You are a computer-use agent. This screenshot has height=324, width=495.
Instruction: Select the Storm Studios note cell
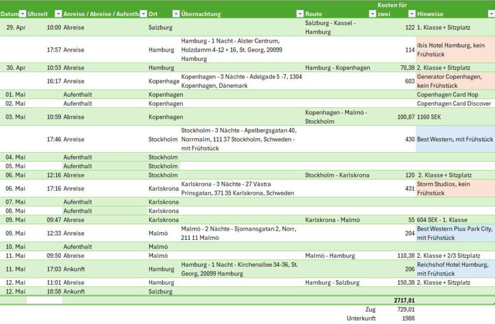click(455, 188)
